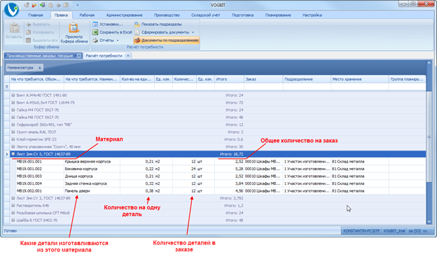Click Показать подразделы icon
437x257 pixels.
(137, 25)
